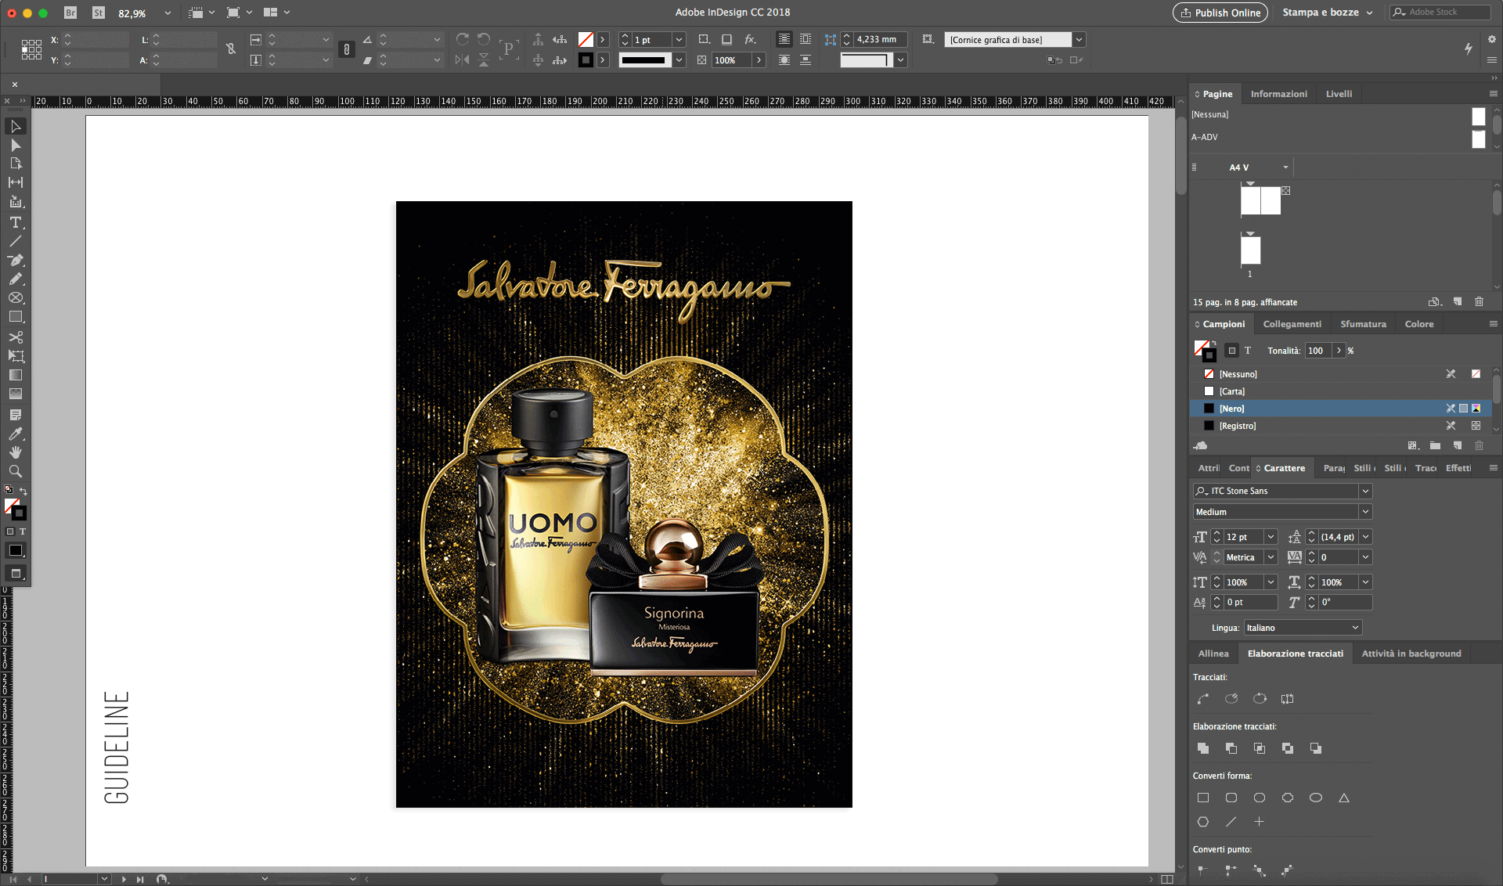Convert shape to ellipse
The image size is (1503, 886).
tap(1316, 798)
